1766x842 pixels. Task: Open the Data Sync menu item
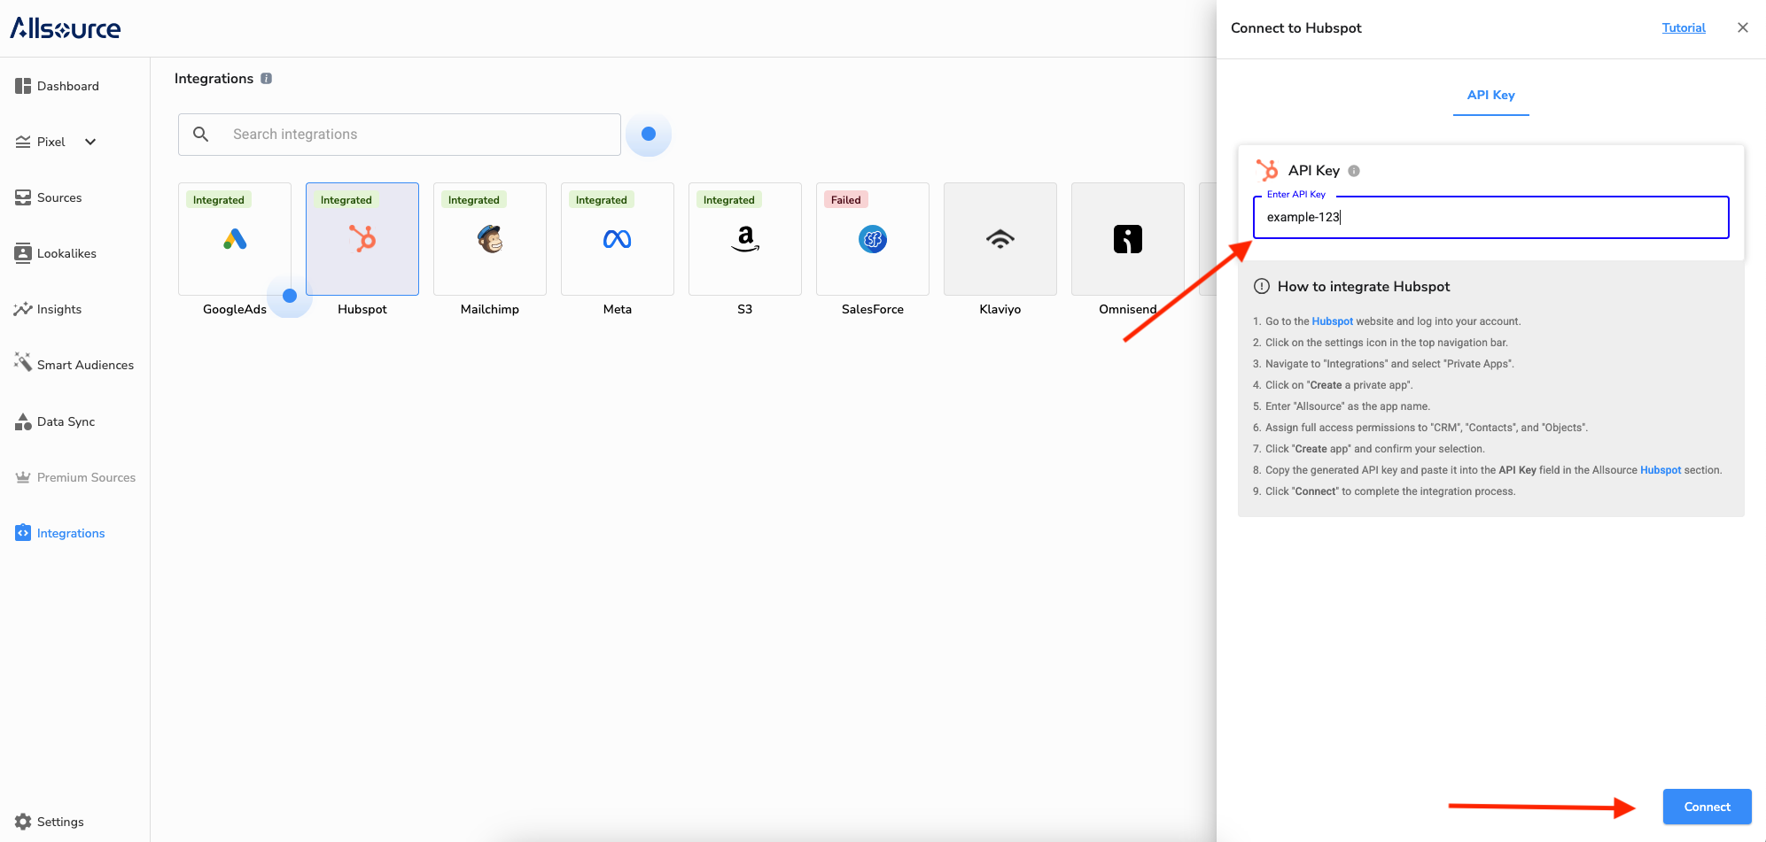(66, 421)
